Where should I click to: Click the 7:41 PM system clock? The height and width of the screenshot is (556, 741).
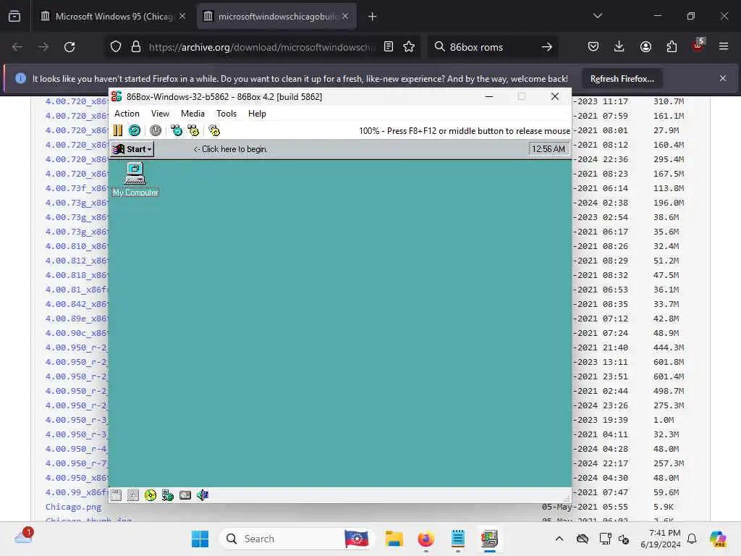pos(664,533)
